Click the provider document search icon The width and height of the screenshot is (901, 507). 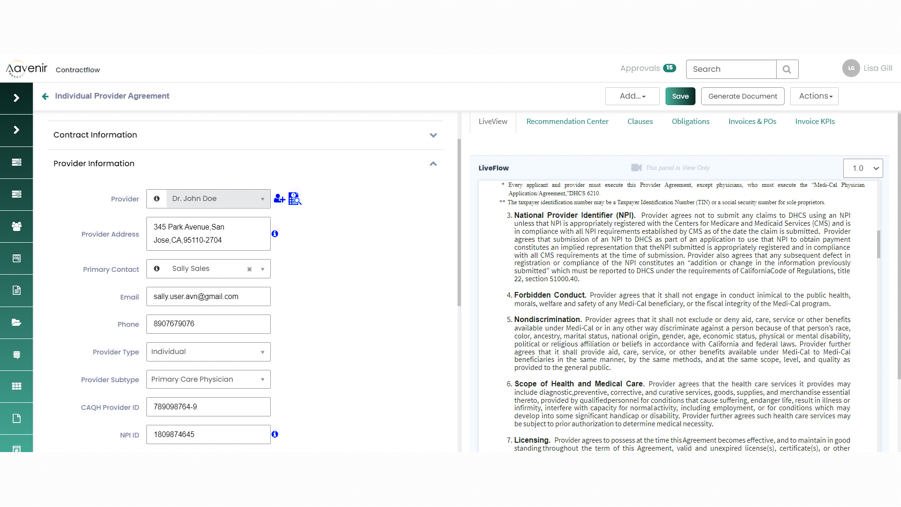(x=295, y=199)
